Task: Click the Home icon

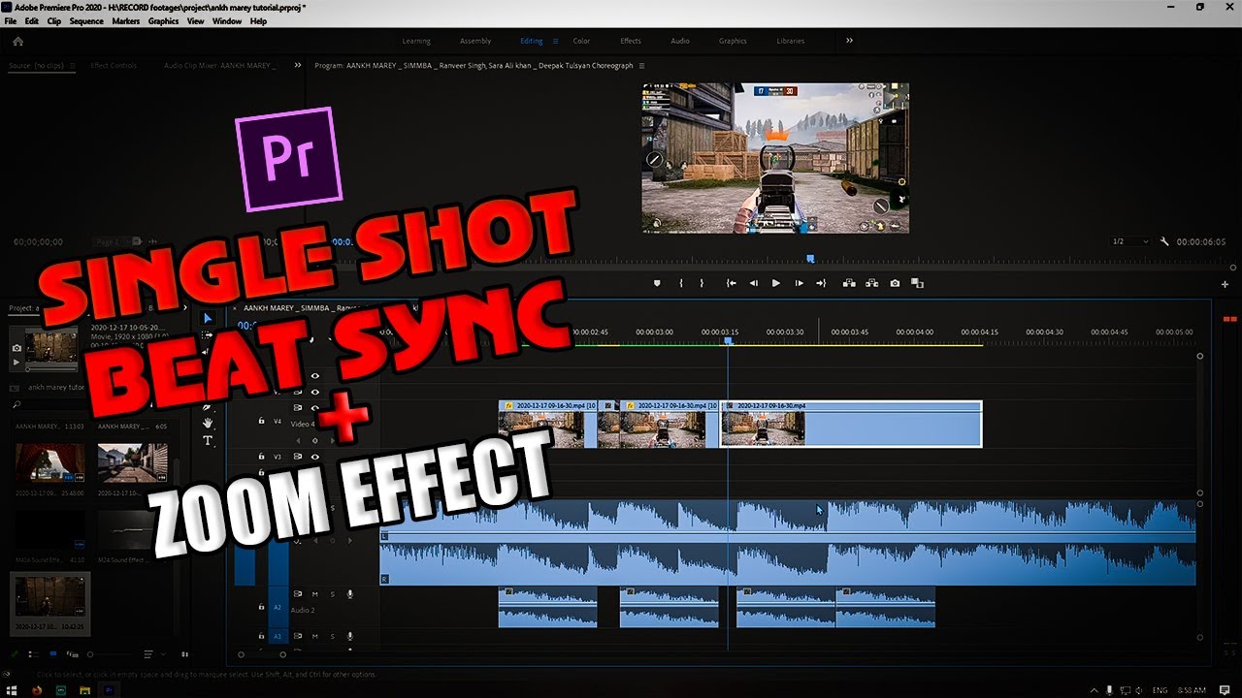Action: coord(17,41)
